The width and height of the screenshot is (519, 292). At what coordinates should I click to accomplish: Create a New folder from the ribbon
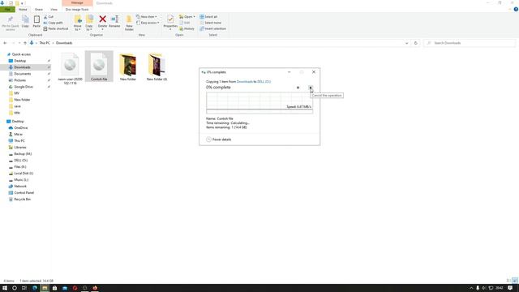tap(129, 23)
